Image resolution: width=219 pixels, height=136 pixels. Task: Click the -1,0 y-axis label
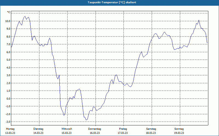pyautogui.click(x=8, y=106)
